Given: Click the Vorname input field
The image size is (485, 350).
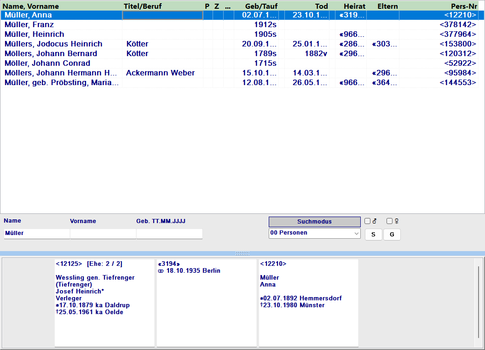Looking at the screenshot, I should (103, 234).
